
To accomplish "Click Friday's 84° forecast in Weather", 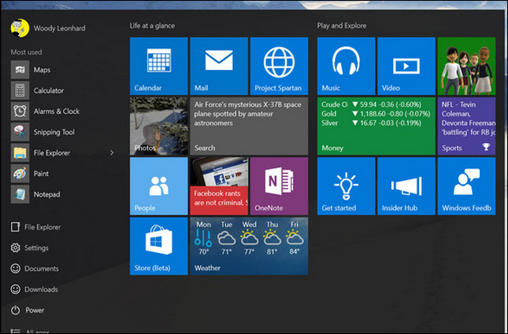I will pyautogui.click(x=295, y=237).
